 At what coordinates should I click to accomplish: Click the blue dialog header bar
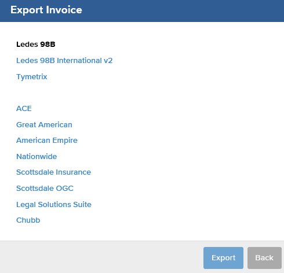tap(142, 11)
